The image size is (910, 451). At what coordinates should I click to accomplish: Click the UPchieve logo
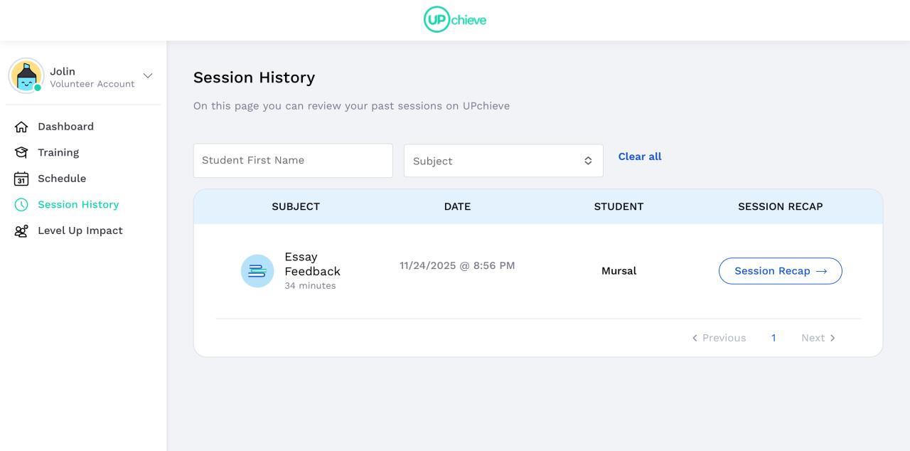[x=455, y=20]
